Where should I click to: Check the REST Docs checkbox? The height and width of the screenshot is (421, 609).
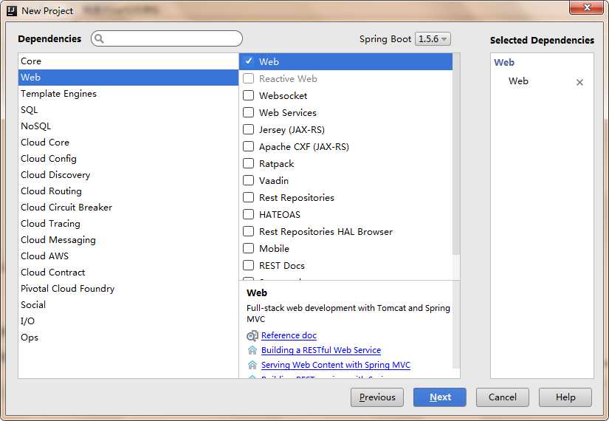(249, 265)
